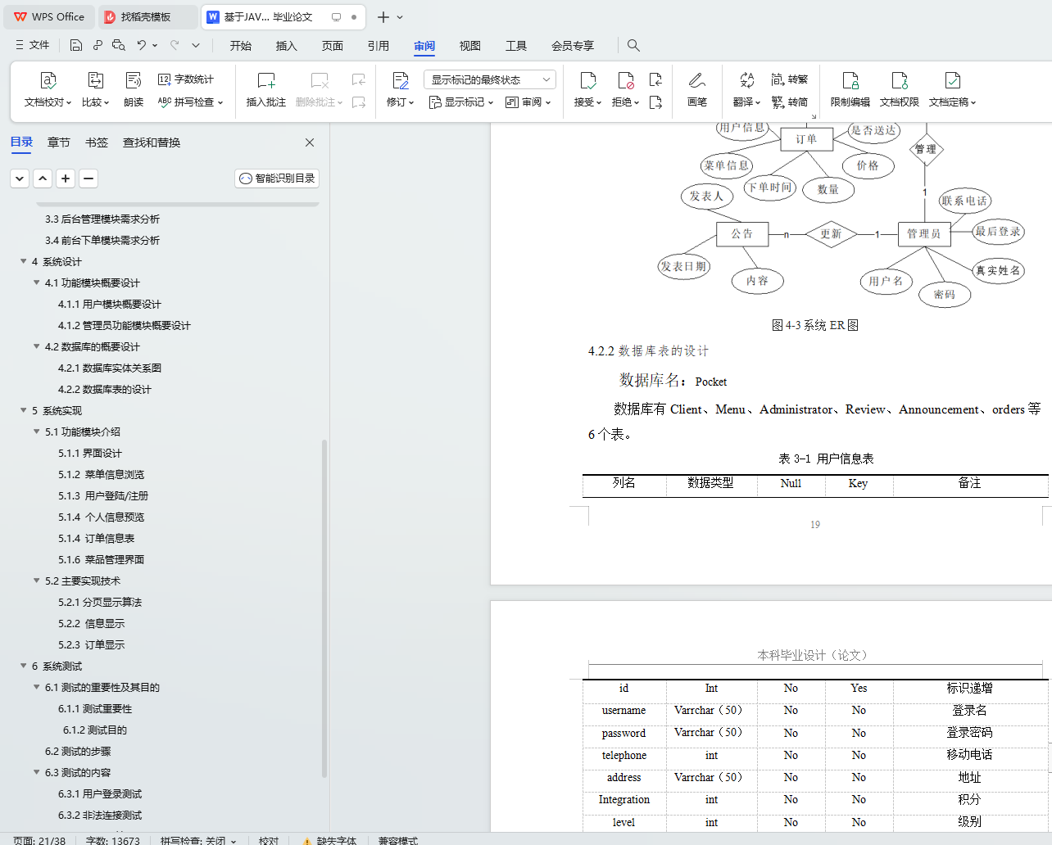Open 查找和替换 navigation tab
This screenshot has width=1052, height=845.
[x=152, y=142]
